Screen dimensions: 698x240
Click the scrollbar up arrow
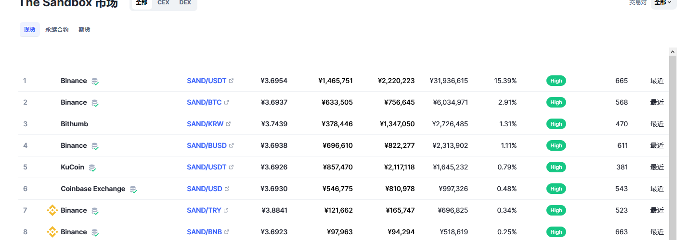pos(672,51)
